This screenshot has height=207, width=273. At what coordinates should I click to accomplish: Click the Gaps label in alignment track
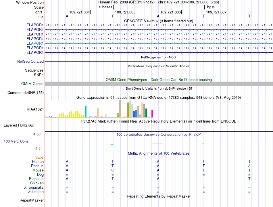click(x=39, y=157)
